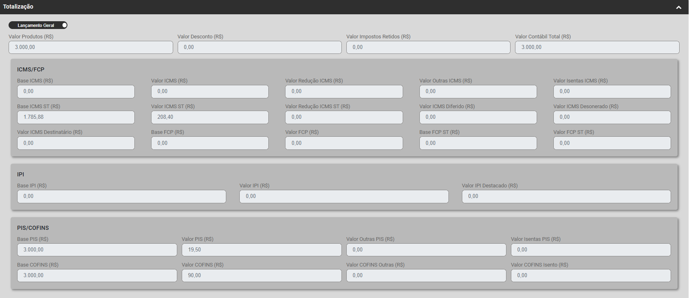Select the Valor Desconto field
Viewport: 689px width, 298px height.
259,47
